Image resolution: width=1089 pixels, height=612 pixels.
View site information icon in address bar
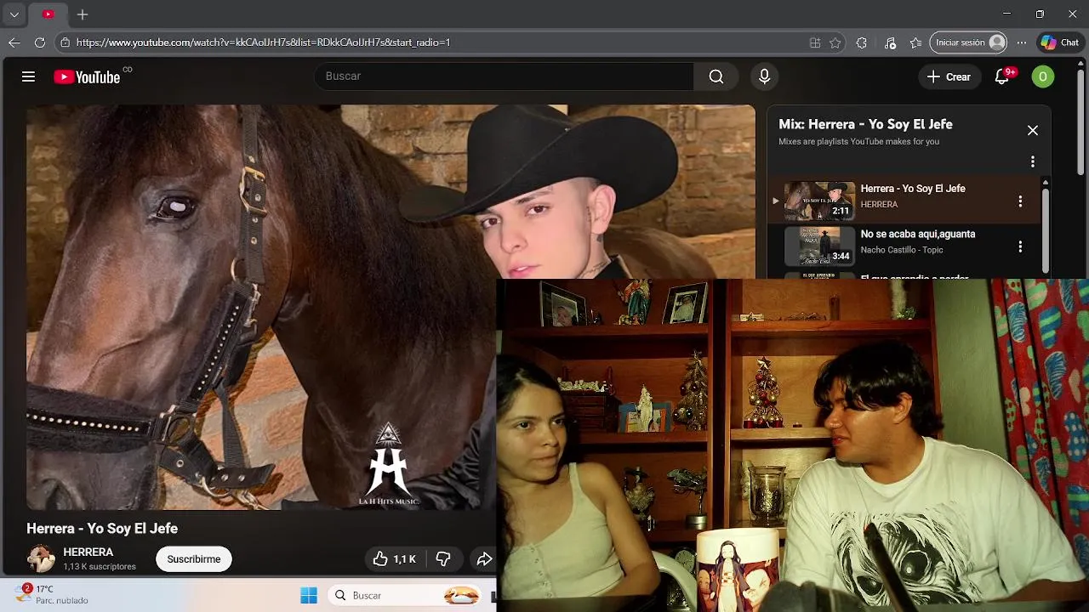65,42
